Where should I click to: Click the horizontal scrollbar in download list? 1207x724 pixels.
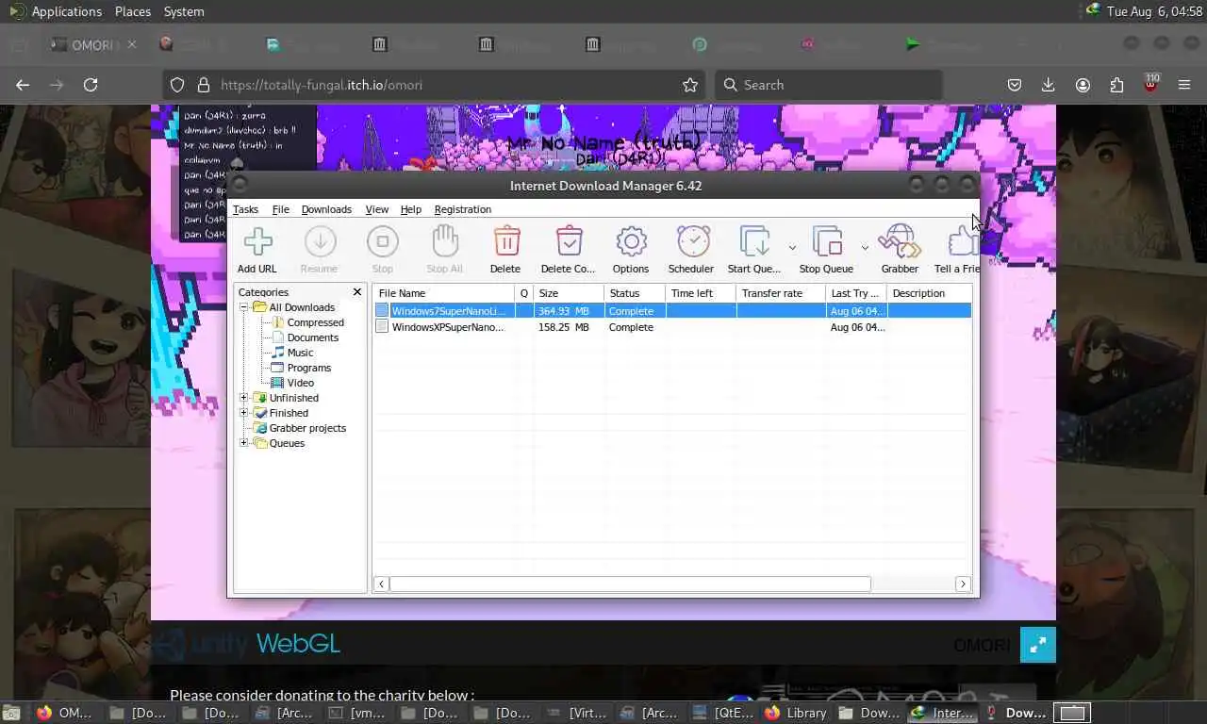coord(630,584)
